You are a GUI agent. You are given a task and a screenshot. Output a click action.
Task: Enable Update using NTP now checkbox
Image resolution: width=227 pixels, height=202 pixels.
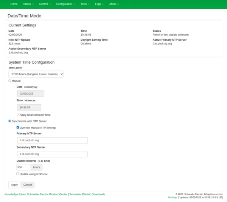coord(18,174)
